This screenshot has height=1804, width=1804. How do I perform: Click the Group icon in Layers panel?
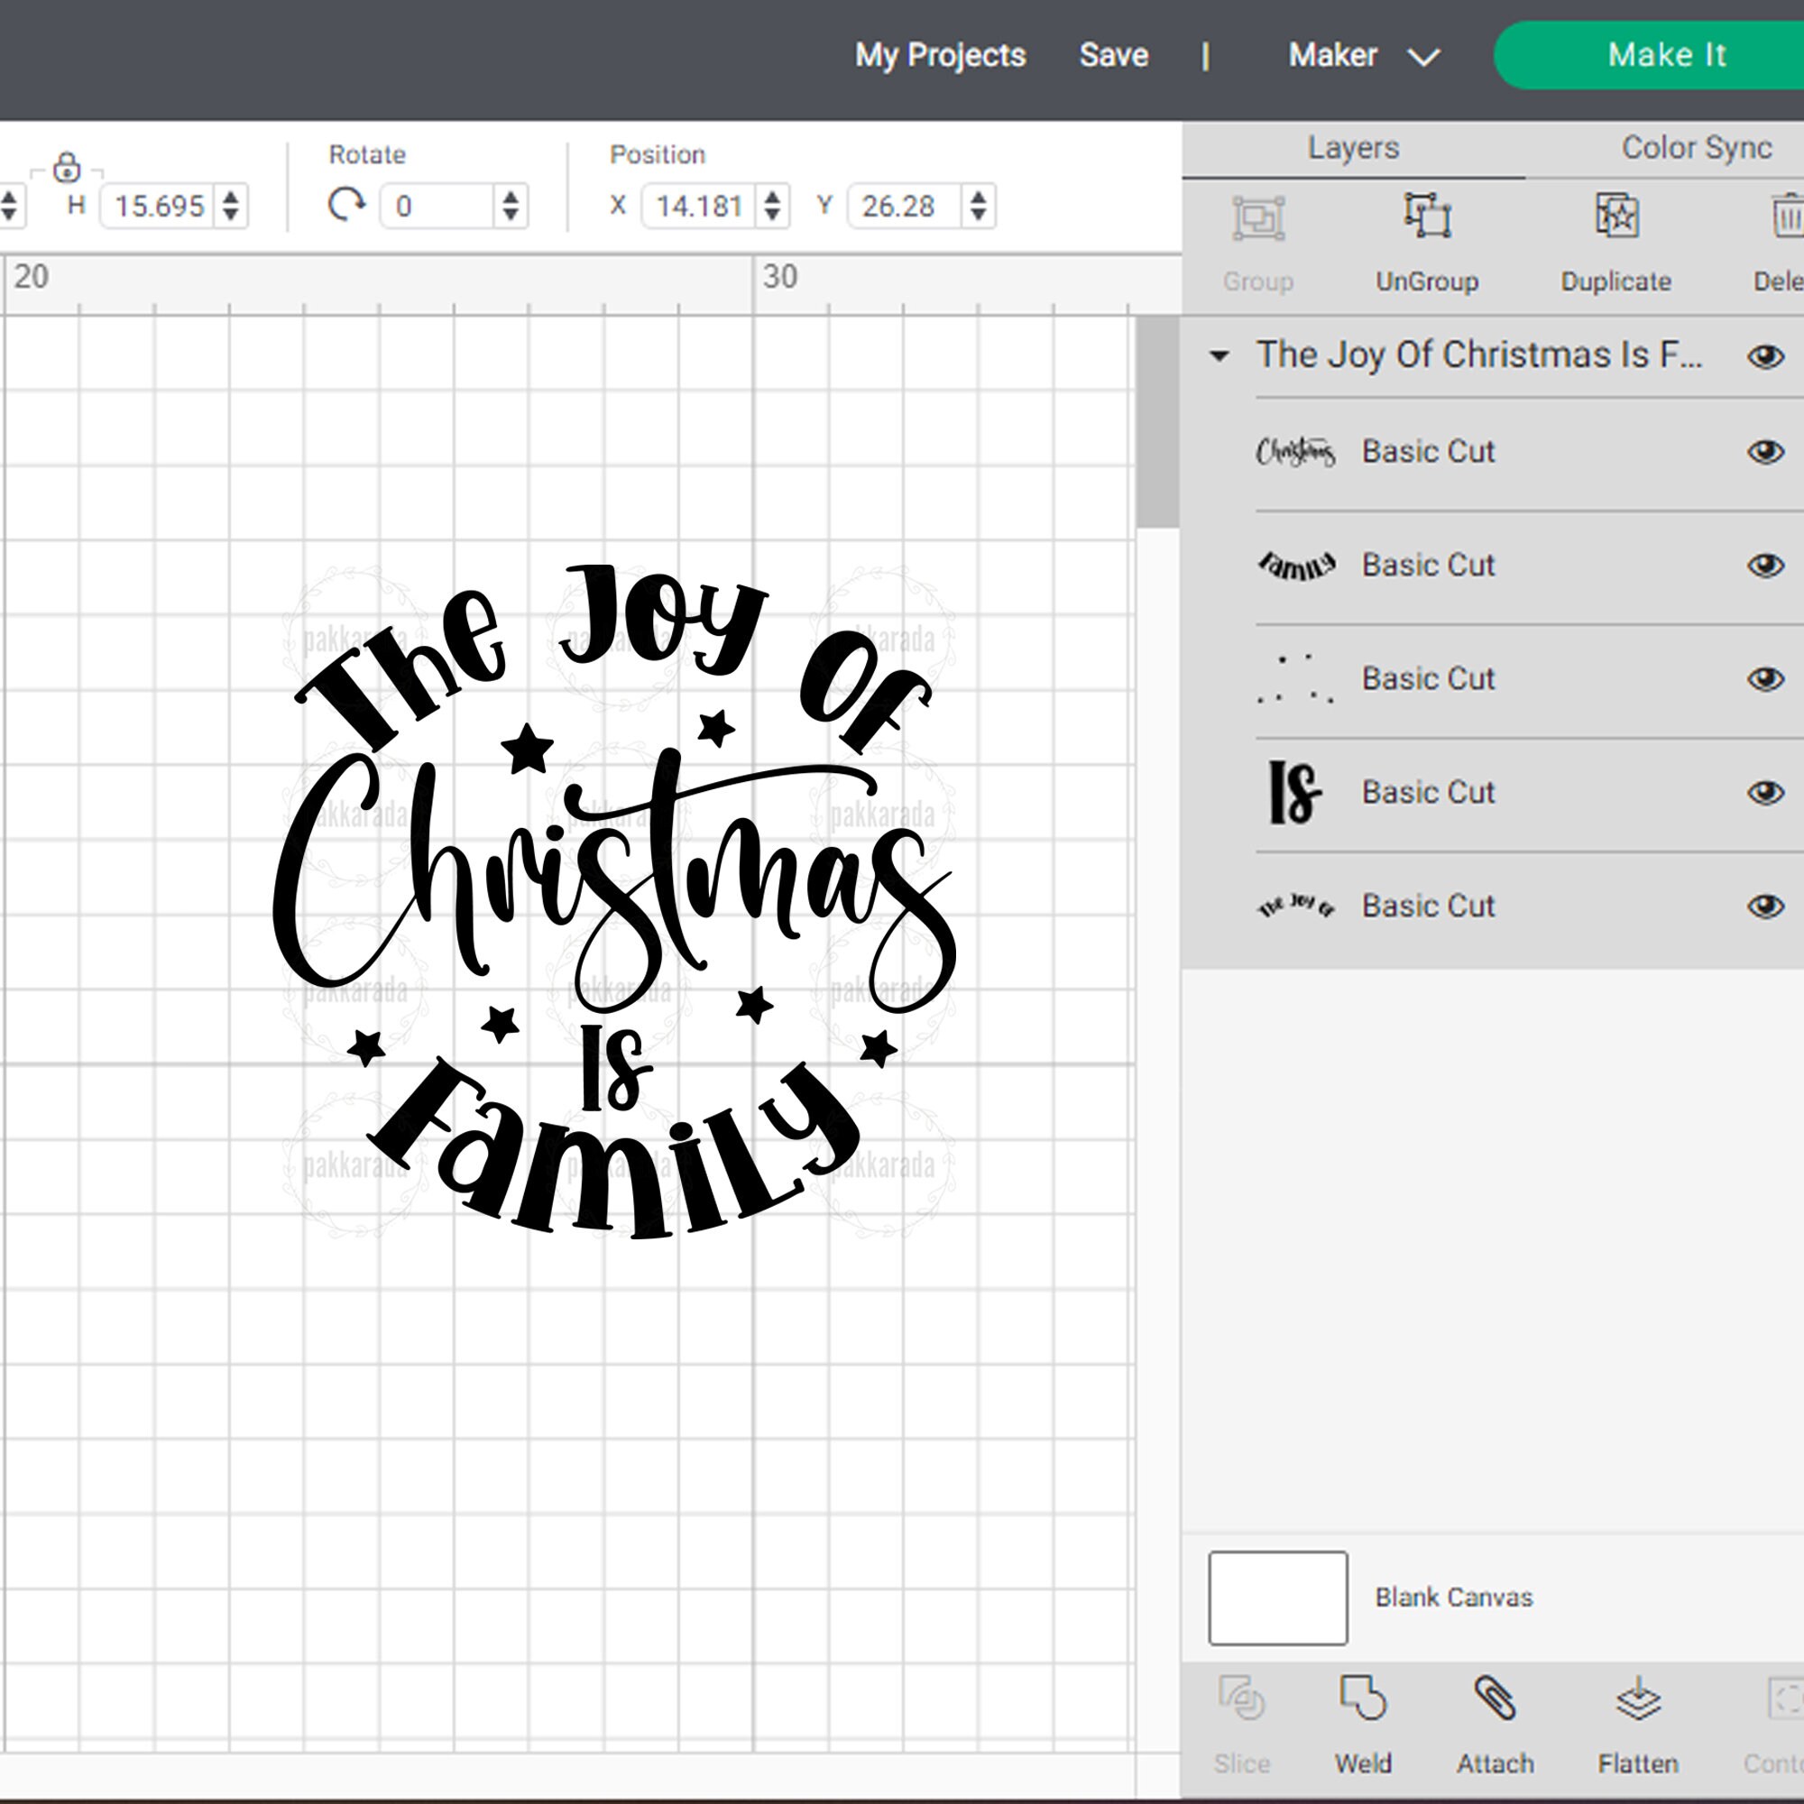pyautogui.click(x=1257, y=218)
